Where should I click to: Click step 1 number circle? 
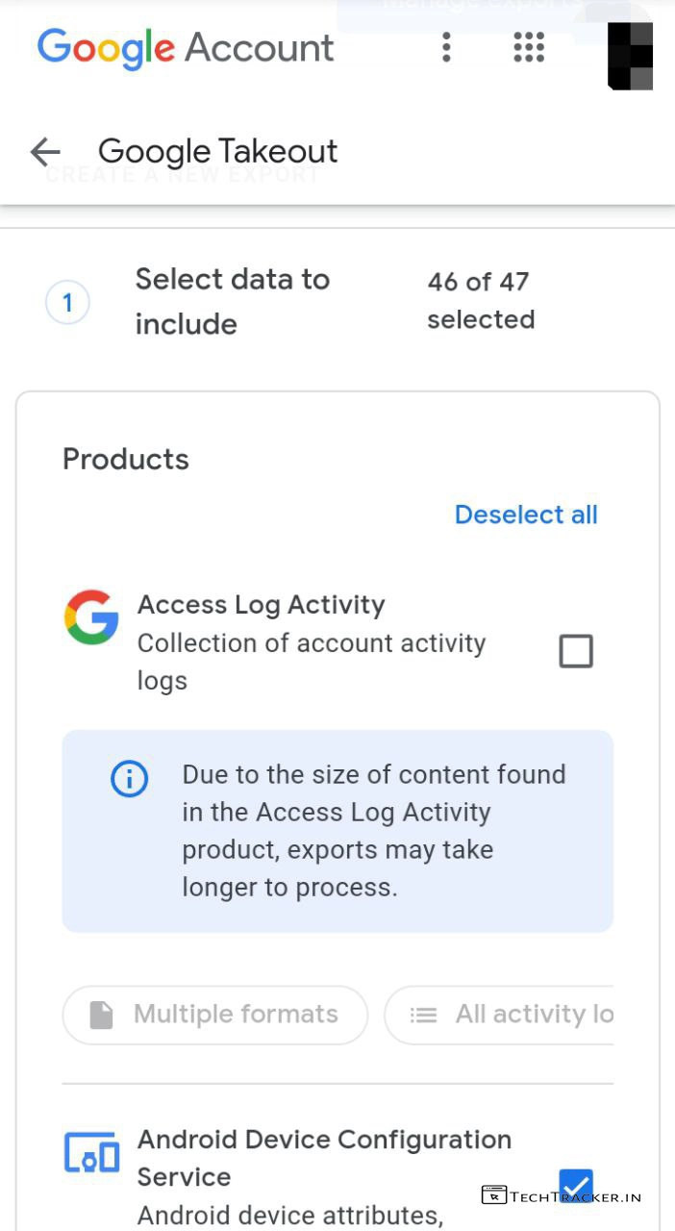[x=67, y=304]
